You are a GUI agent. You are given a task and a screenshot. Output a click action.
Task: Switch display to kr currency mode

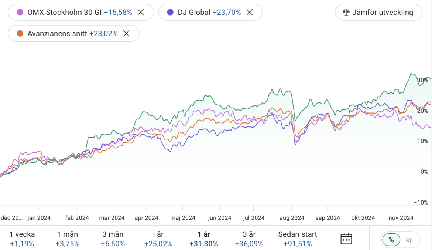[x=409, y=240]
